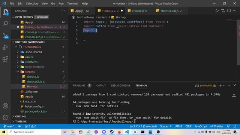Screen dimensions: 240x135
Task: Open the Edit menu
Action: [x=20, y=3]
